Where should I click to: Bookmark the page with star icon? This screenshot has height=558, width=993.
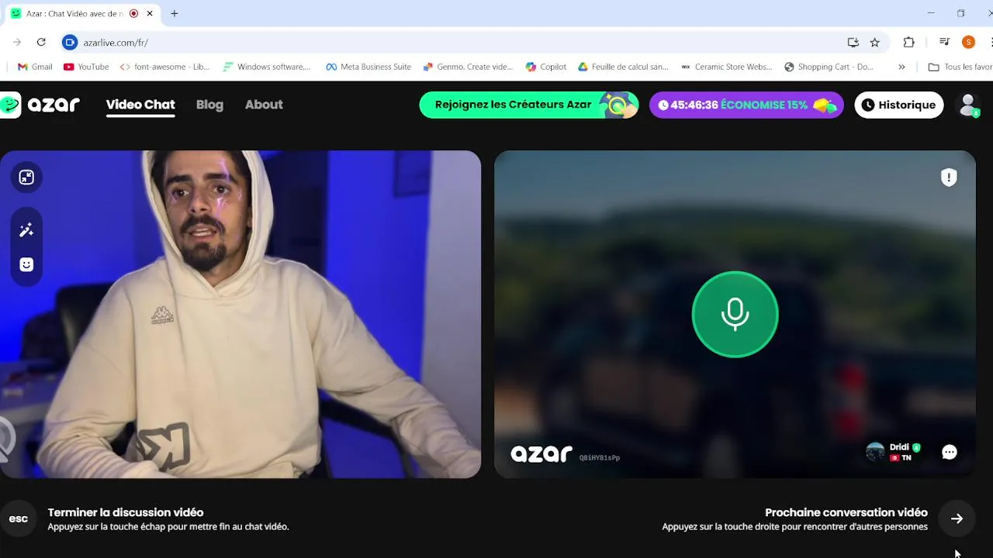tap(875, 43)
